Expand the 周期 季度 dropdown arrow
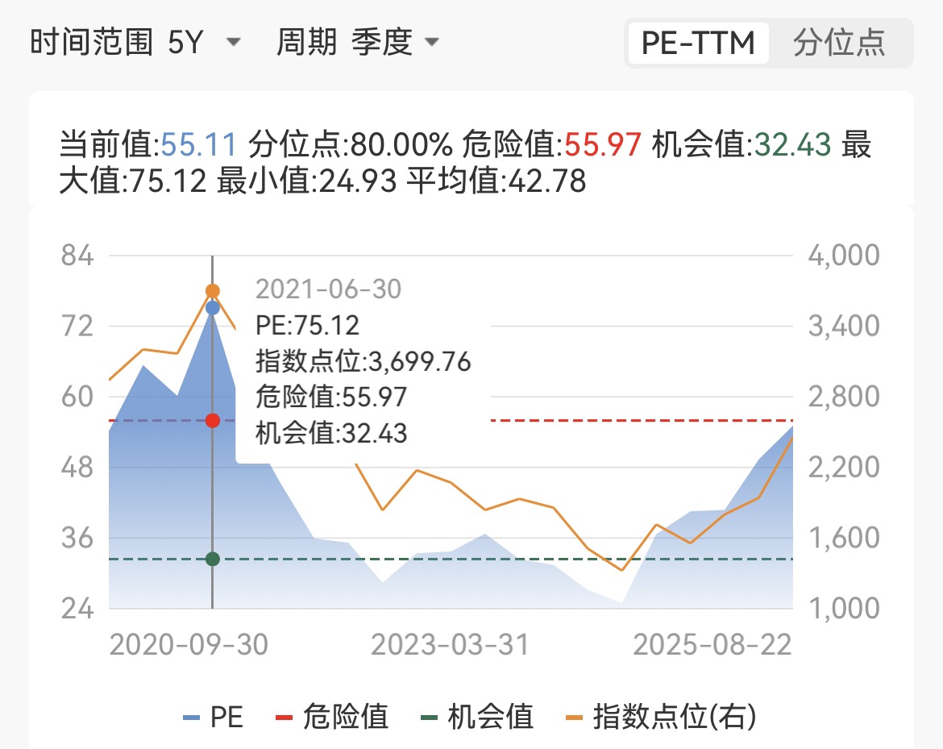Screen dimensions: 943x749 (x=432, y=42)
